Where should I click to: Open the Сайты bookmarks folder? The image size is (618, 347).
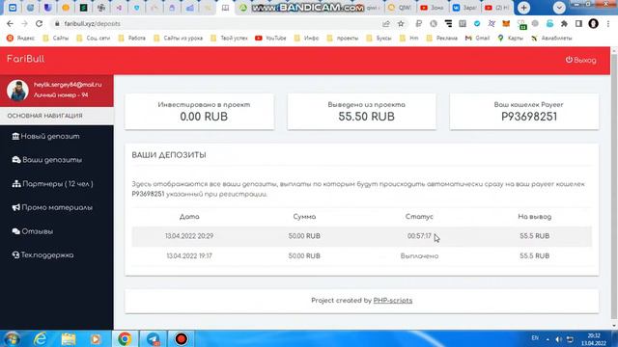pyautogui.click(x=56, y=39)
